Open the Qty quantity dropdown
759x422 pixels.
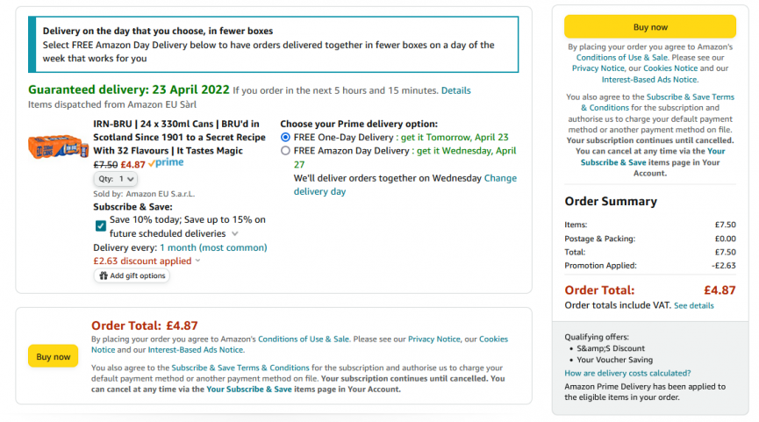coord(116,179)
